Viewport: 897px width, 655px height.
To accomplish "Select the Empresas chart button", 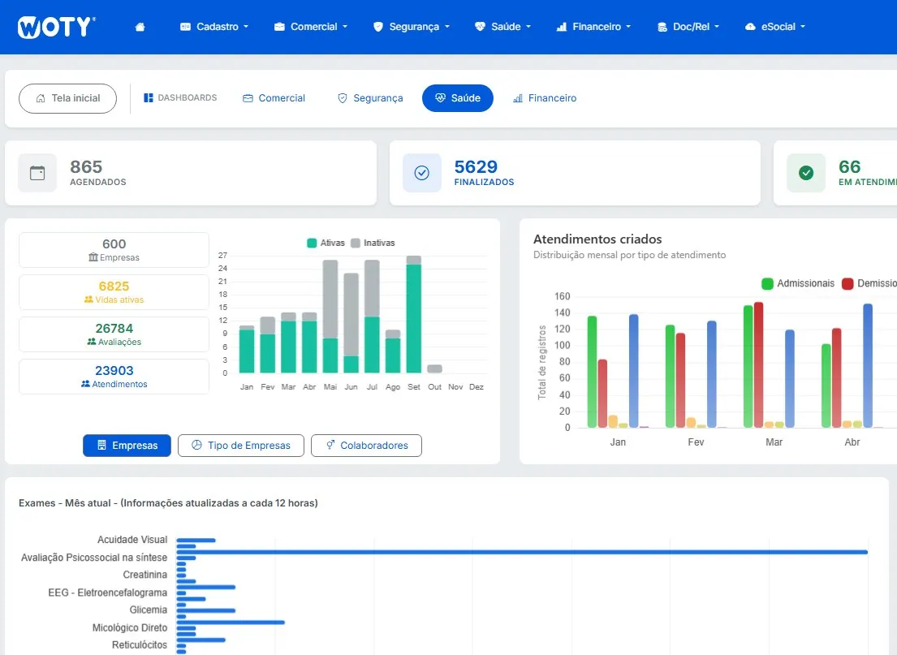I will click(127, 446).
